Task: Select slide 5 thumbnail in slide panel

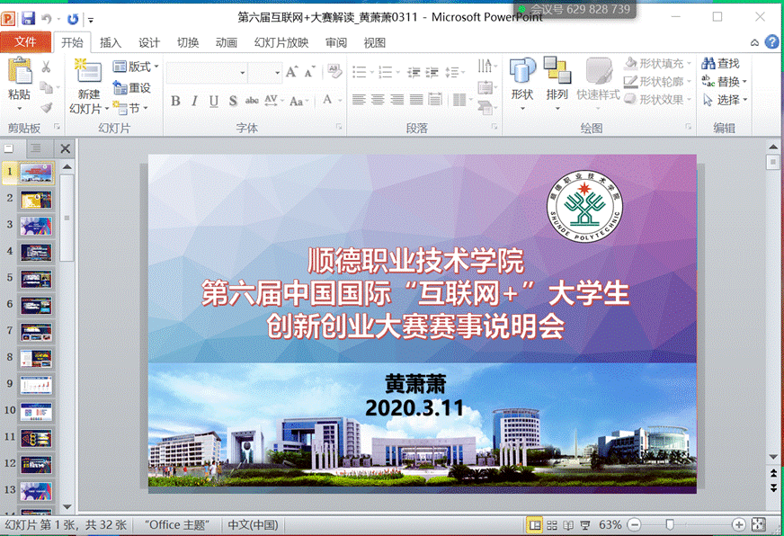Action: tap(36, 278)
